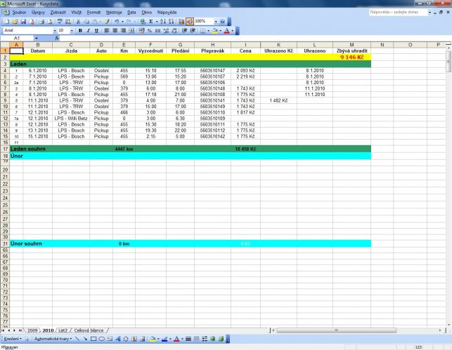The image size is (452, 350).
Task: Click the help search field Nápověda – zadejte dotaz
Action: [x=399, y=13]
